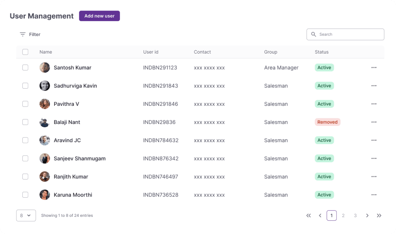Click the search magnifier icon
Screen dimensions: 396x234
(313, 34)
